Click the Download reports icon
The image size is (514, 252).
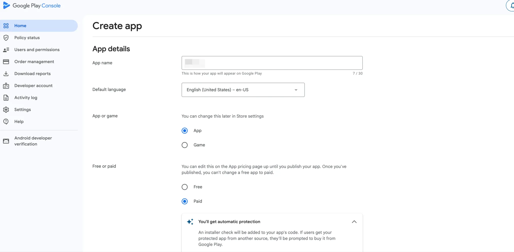coord(6,73)
